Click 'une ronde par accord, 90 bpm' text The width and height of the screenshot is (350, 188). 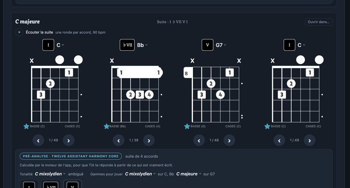pos(80,32)
